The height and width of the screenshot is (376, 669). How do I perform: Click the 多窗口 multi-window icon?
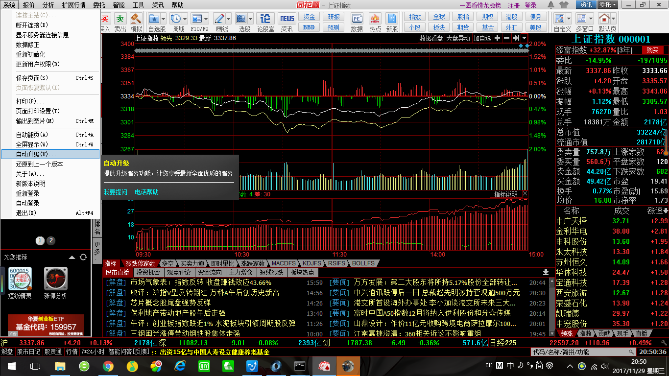(581, 19)
